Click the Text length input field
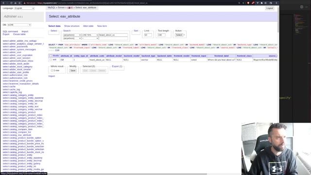 pos(161,35)
